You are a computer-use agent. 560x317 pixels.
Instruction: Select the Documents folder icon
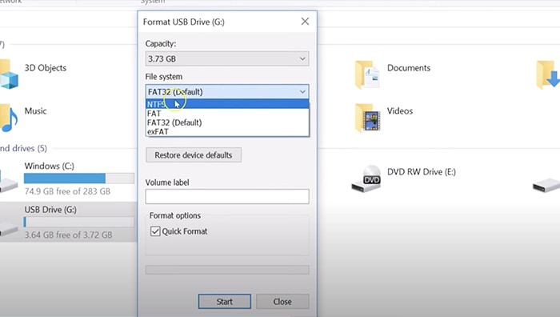pos(366,74)
